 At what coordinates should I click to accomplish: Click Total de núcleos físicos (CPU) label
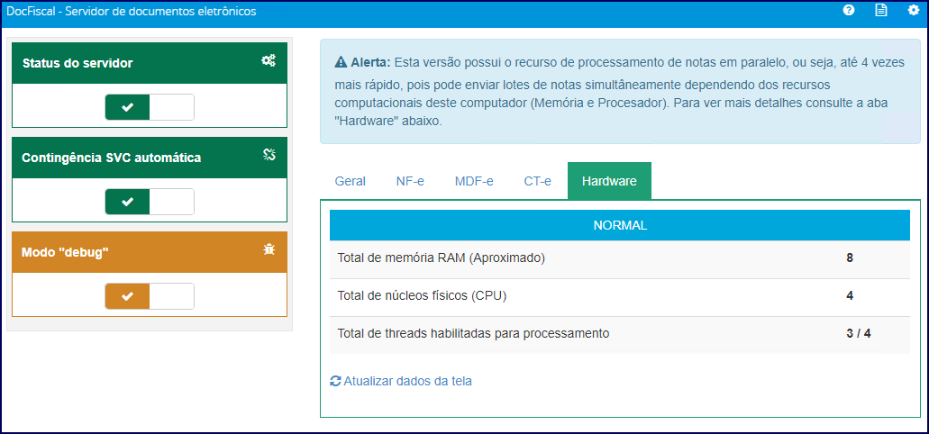[x=422, y=296]
